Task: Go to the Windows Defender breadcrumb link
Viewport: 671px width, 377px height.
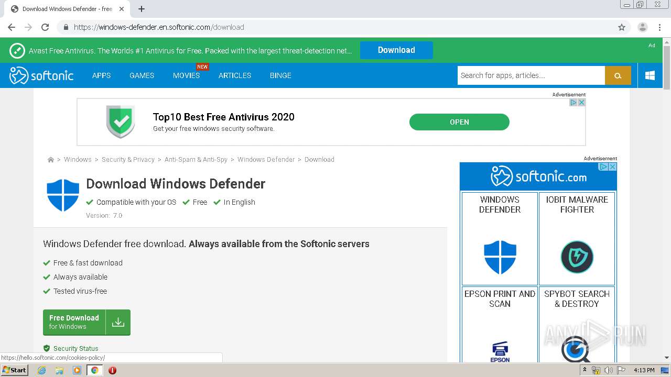Action: point(266,160)
